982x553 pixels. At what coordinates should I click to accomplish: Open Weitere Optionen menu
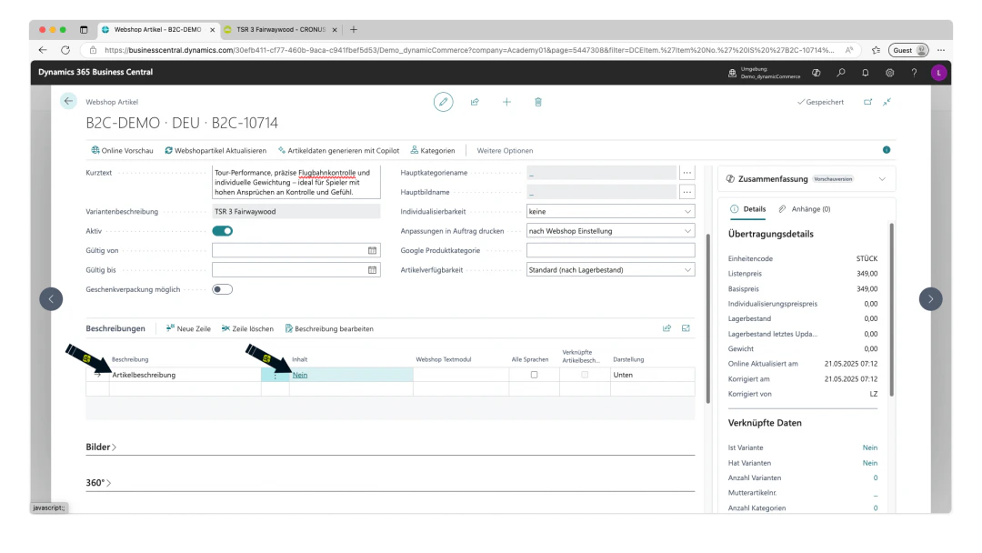[x=505, y=150]
